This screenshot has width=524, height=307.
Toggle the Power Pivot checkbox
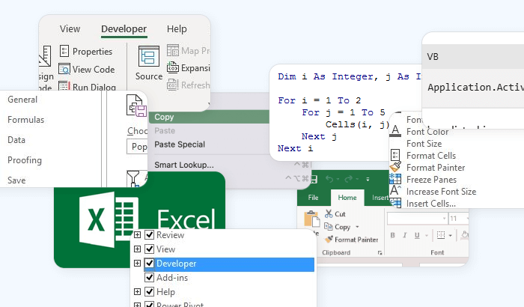coord(150,305)
